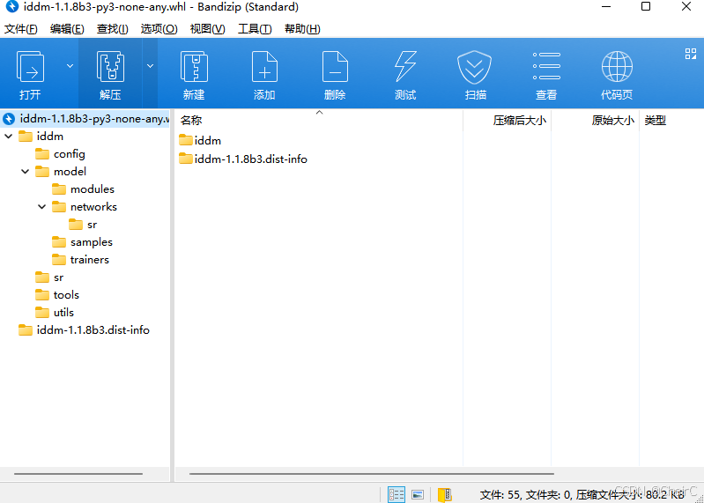The height and width of the screenshot is (503, 704).
Task: Click the View (查看) list icon
Action: coord(546,66)
